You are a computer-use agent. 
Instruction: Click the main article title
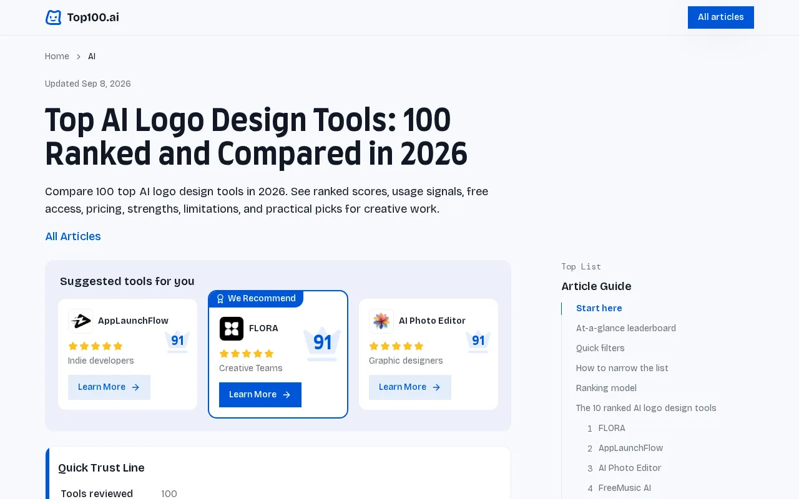256,137
